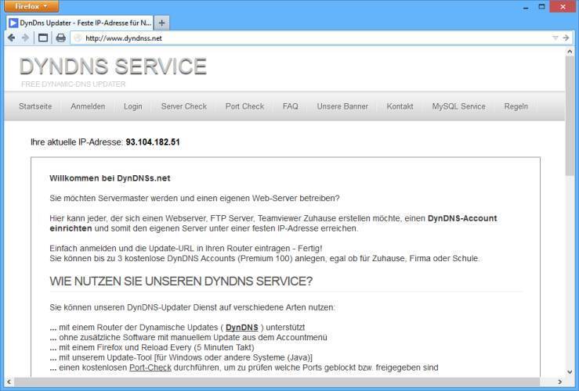Follow the underlined Port-Check link
Image resolution: width=579 pixels, height=391 pixels.
tap(150, 368)
